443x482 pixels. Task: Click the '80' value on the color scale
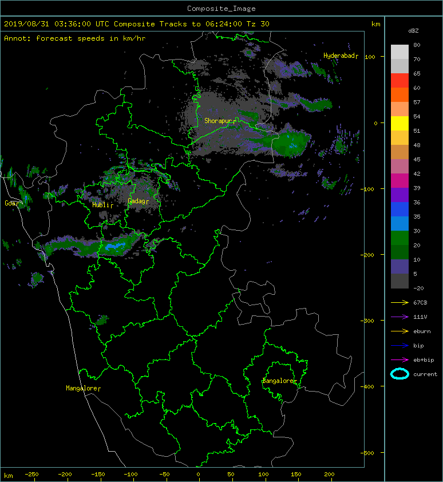pyautogui.click(x=417, y=45)
